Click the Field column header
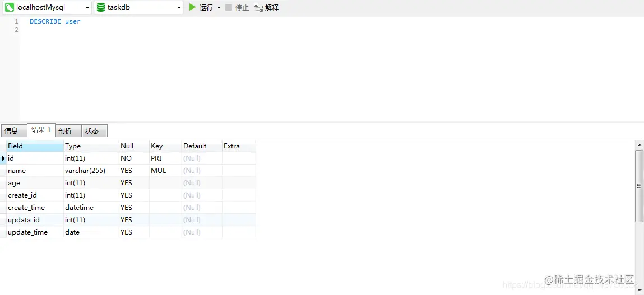Image resolution: width=644 pixels, height=295 pixels. pyautogui.click(x=35, y=146)
